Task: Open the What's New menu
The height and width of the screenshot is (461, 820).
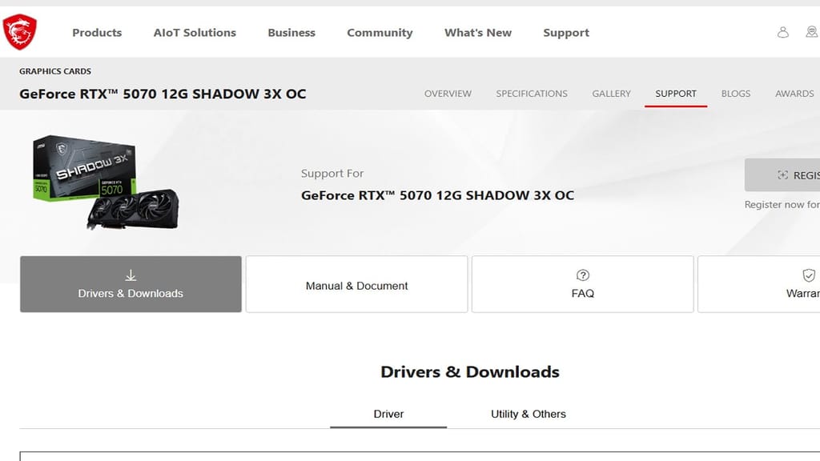Action: click(x=478, y=32)
